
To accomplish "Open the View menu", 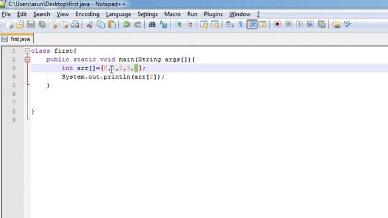I will (x=62, y=15).
